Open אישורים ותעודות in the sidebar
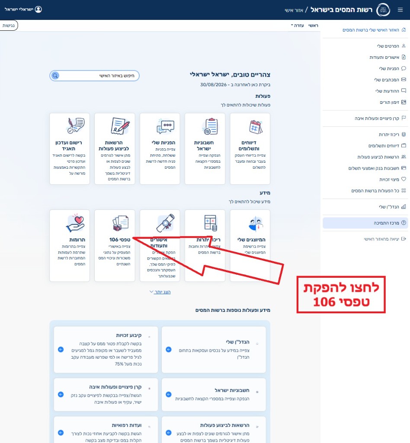The width and height of the screenshot is (410, 443). [x=388, y=58]
